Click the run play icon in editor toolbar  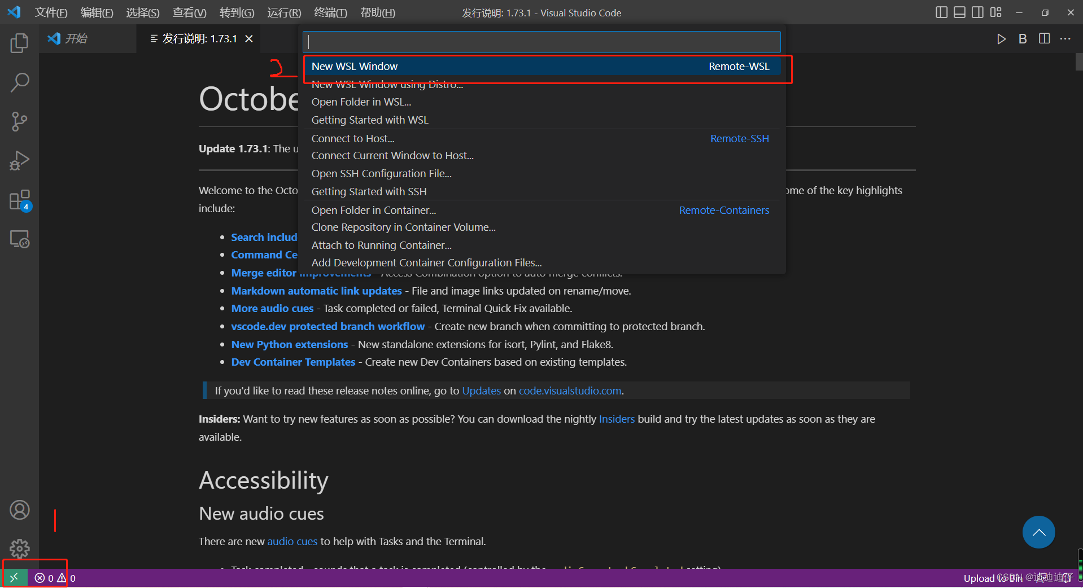[1001, 39]
